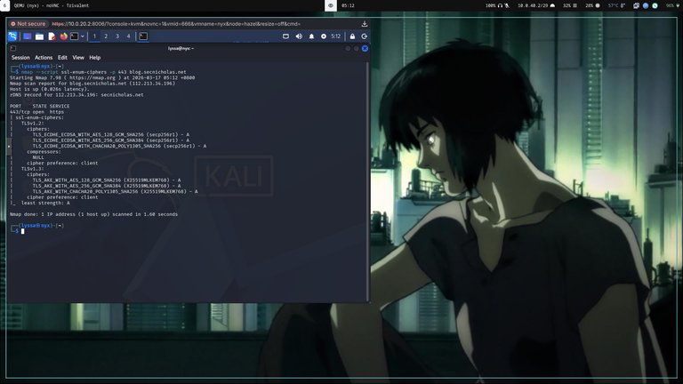Click the noVNC control bar side handle
Image resolution: width=683 pixels, height=384 pixels.
(x=9, y=147)
